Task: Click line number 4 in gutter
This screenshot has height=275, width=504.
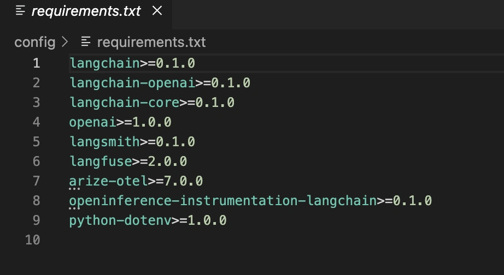Action: coord(36,122)
